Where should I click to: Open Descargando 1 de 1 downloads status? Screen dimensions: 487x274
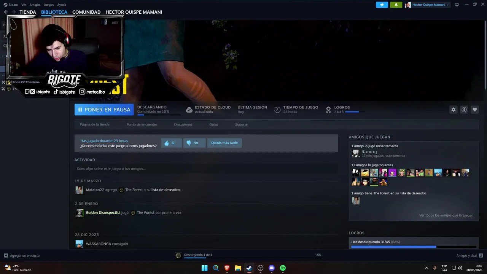pyautogui.click(x=198, y=255)
